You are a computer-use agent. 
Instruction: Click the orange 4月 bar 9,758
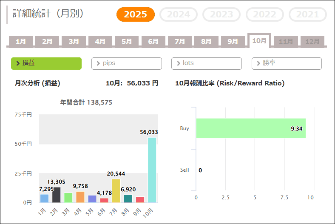[x=80, y=197]
